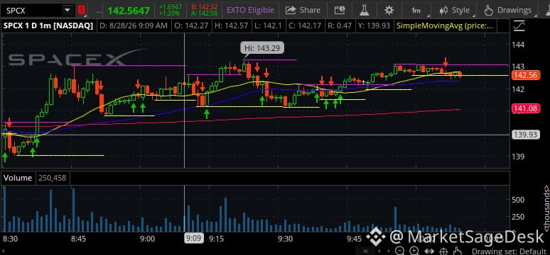
Task: Toggle the crosshair cursor icon
Action: (x=443, y=251)
